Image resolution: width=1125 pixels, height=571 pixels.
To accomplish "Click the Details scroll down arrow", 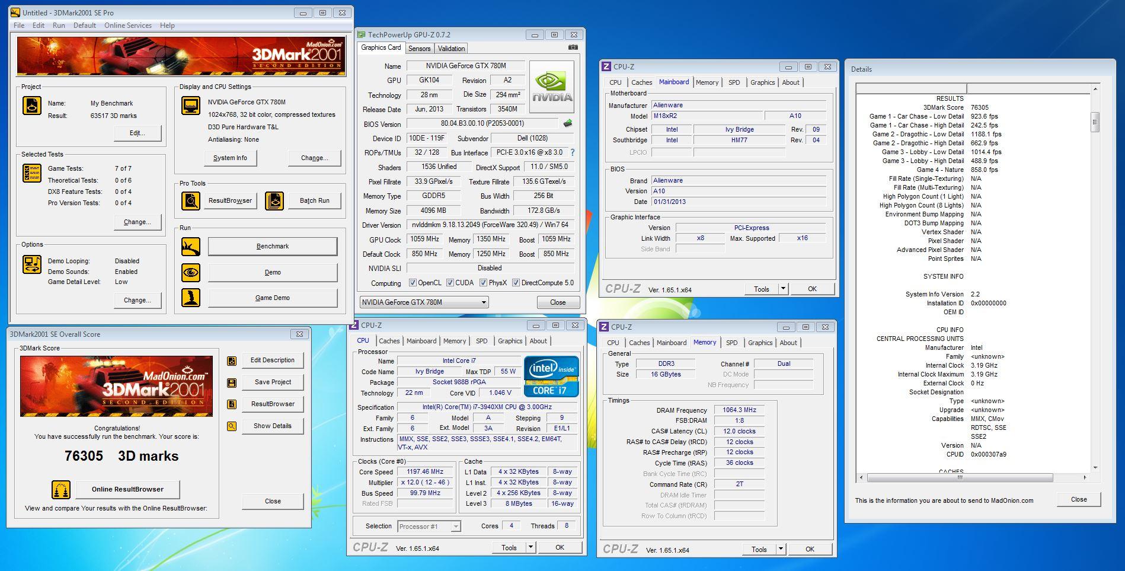I will tap(1095, 468).
